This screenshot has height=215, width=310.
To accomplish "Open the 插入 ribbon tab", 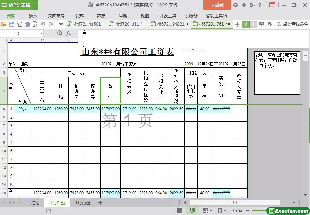I will pos(33,15).
